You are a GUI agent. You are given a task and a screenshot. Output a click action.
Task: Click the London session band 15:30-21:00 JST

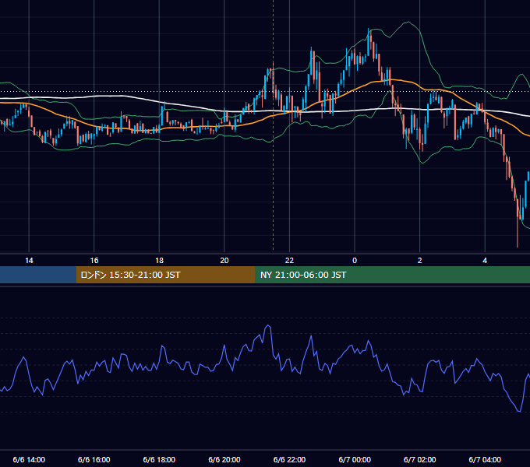point(165,275)
